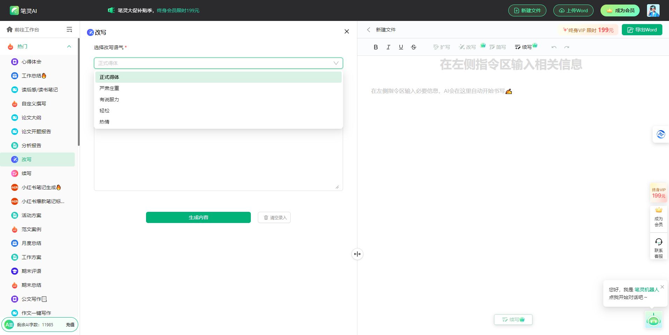This screenshot has height=335, width=669.
Task: Toggle italic formatting
Action: pos(388,47)
